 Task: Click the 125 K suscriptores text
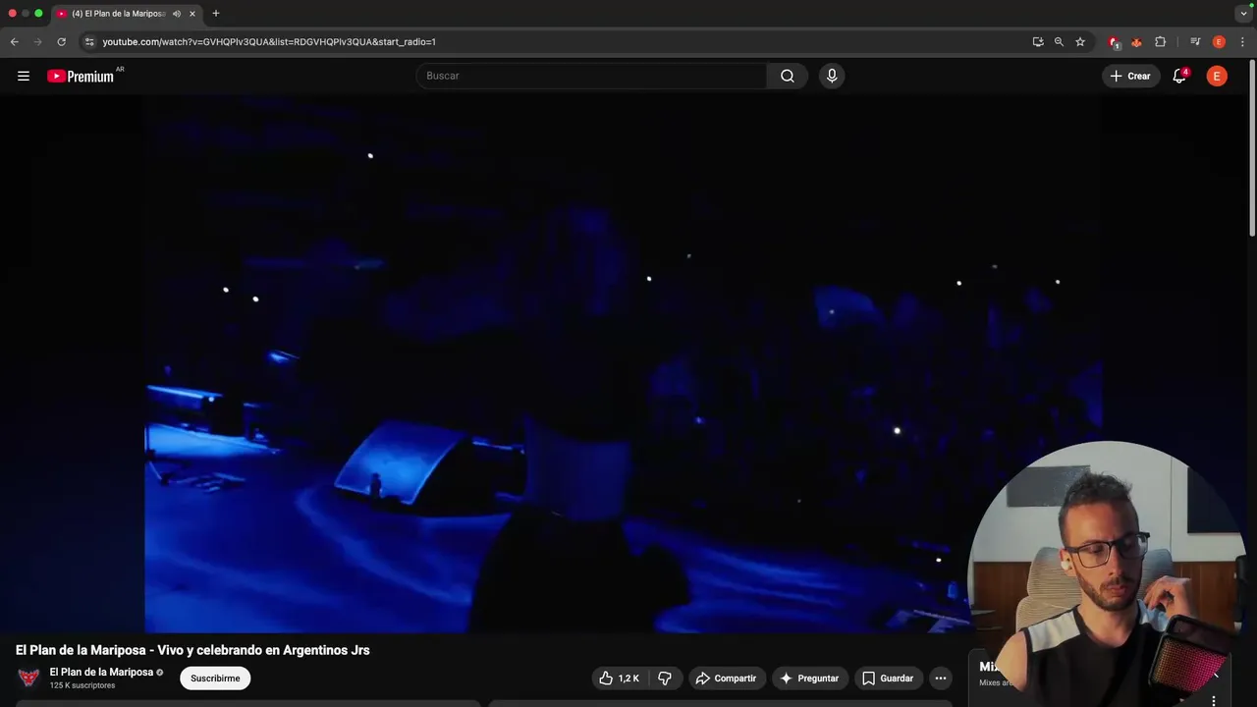82,685
